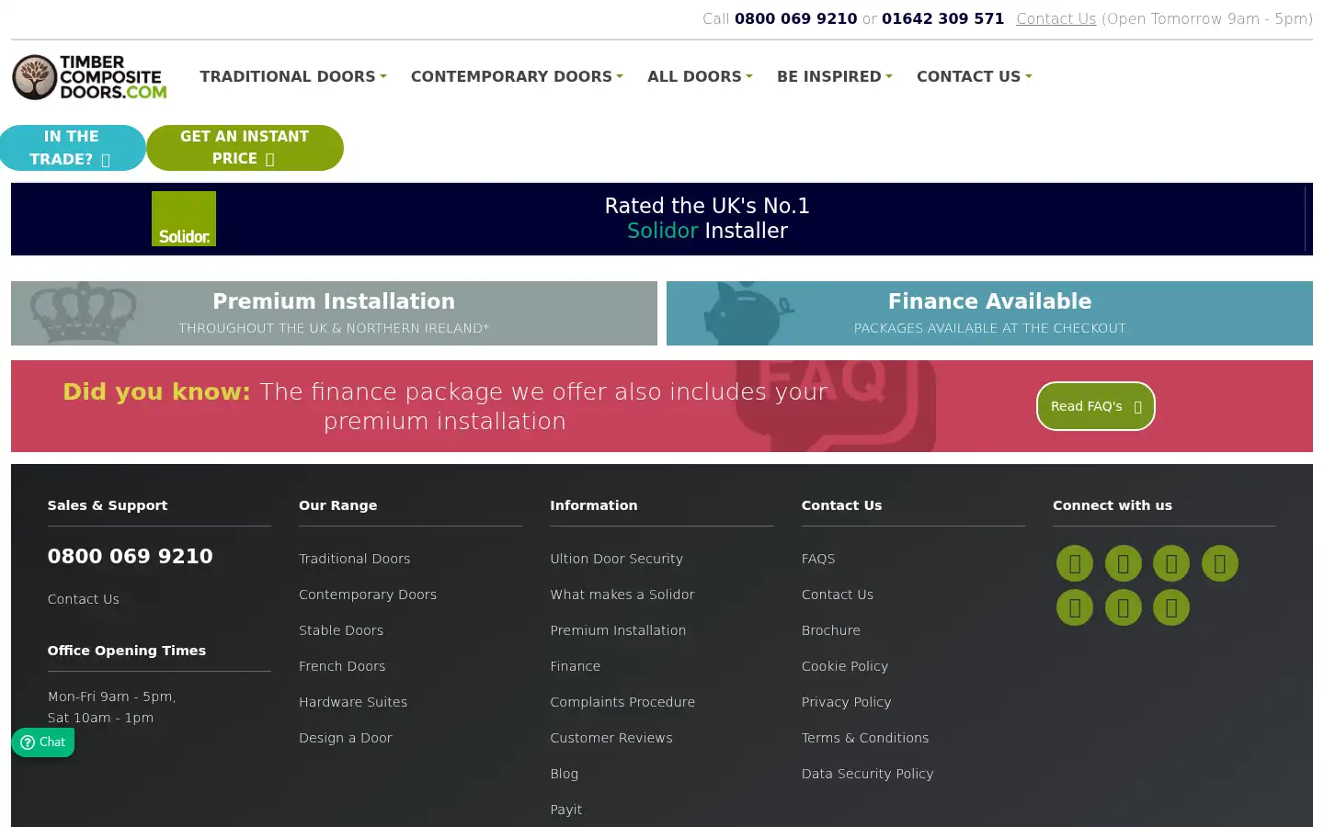Image resolution: width=1324 pixels, height=827 pixels.
Task: Open Stable Doors footer link
Action: pyautogui.click(x=341, y=630)
